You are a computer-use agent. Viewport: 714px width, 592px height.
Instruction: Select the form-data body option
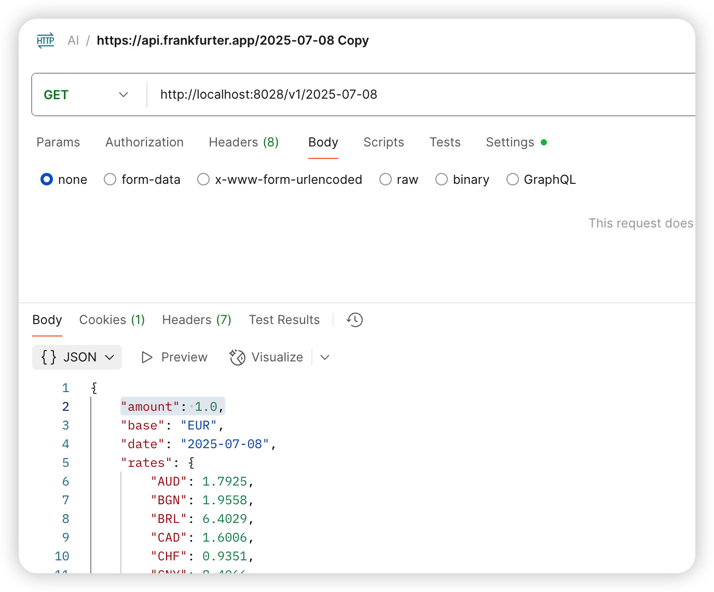pos(110,180)
